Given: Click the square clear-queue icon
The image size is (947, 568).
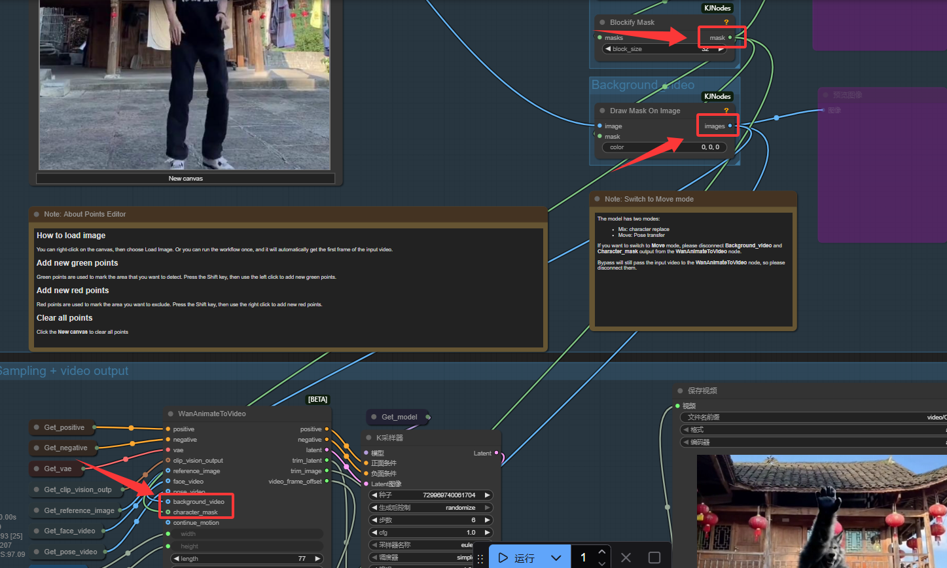Looking at the screenshot, I should click(x=654, y=558).
